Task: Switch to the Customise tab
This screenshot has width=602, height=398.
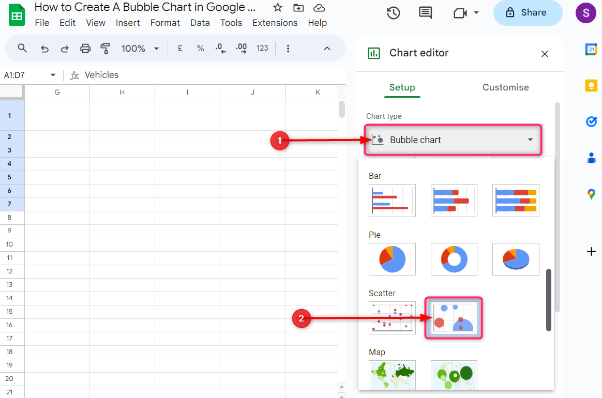Action: pyautogui.click(x=505, y=87)
